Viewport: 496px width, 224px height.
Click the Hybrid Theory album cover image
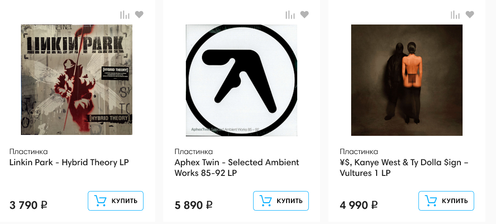click(77, 80)
